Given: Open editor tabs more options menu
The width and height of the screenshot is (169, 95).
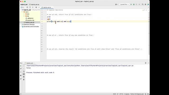Looking at the screenshot, I should (x=148, y=7).
